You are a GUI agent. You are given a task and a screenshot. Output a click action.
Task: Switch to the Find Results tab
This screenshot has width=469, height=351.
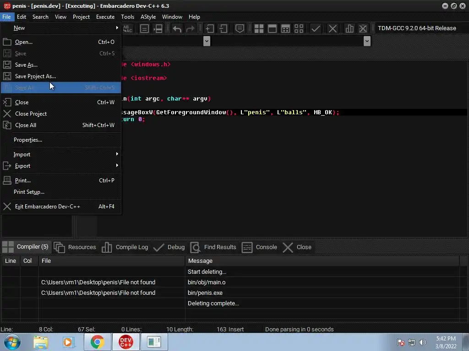[213, 247]
